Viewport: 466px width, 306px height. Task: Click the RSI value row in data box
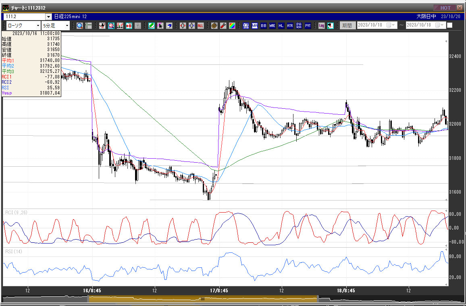click(x=31, y=88)
